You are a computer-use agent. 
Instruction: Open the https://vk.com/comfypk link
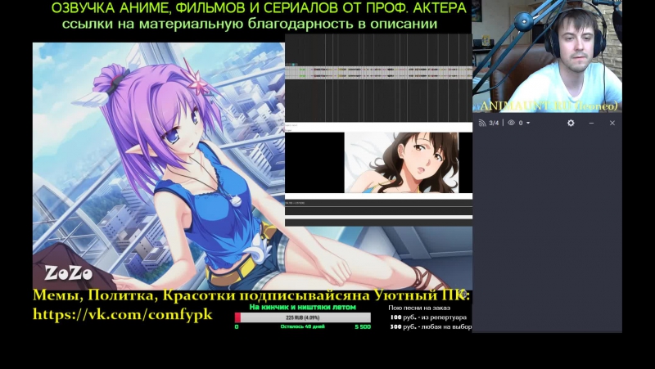(x=122, y=314)
